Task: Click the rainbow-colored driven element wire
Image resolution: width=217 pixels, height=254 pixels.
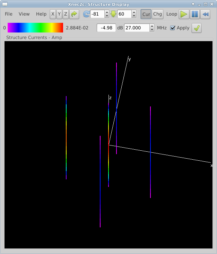Action: (x=108, y=145)
